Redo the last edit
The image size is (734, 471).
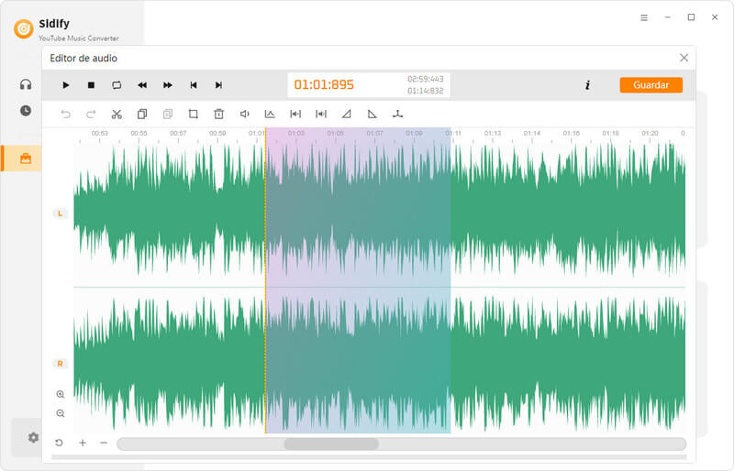(x=91, y=115)
